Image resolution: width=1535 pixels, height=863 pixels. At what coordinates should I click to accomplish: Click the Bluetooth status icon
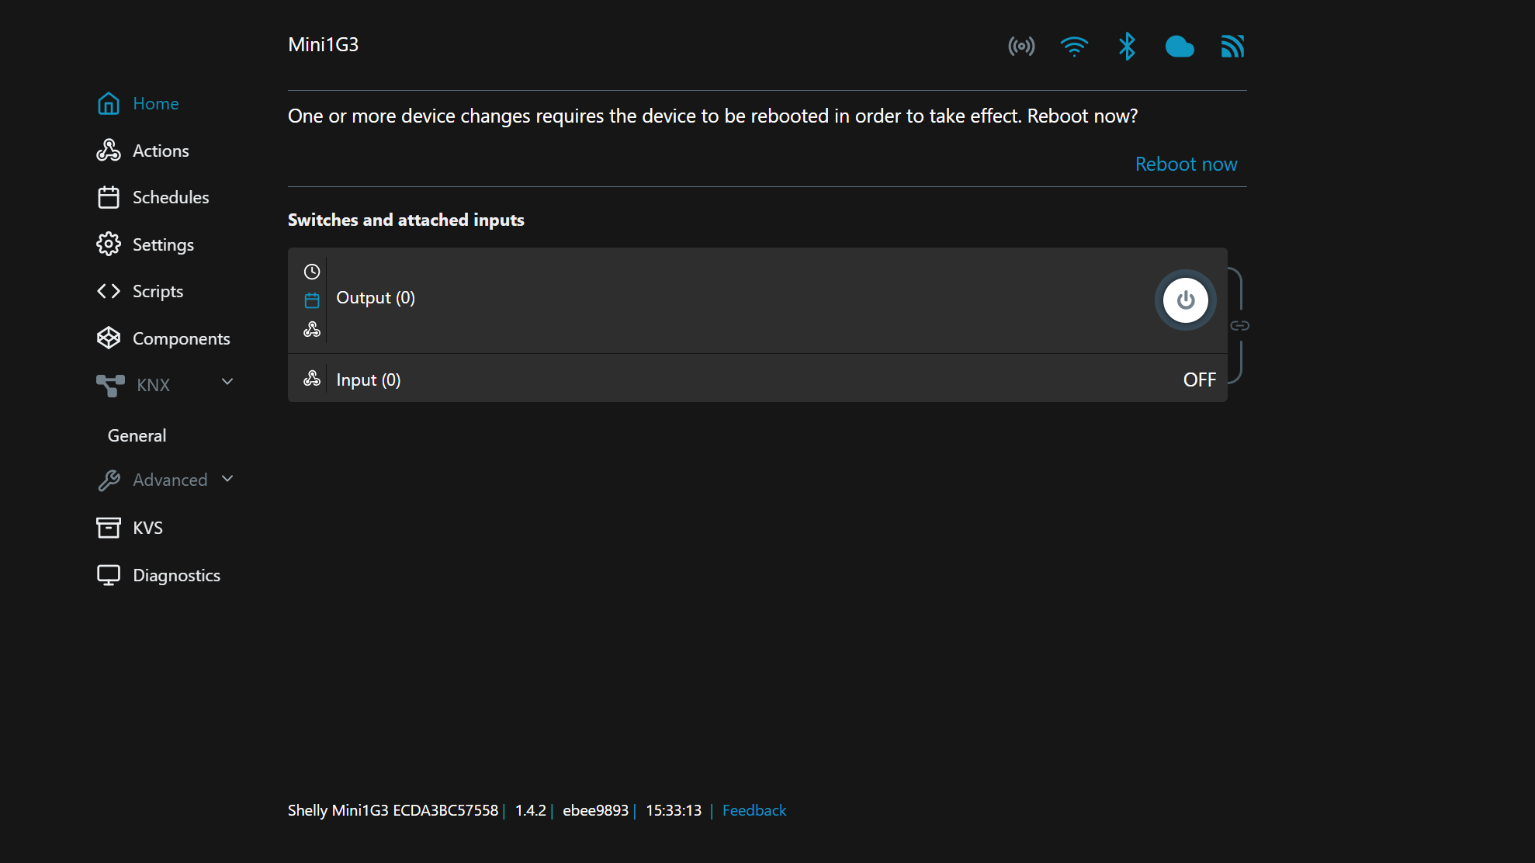point(1127,47)
